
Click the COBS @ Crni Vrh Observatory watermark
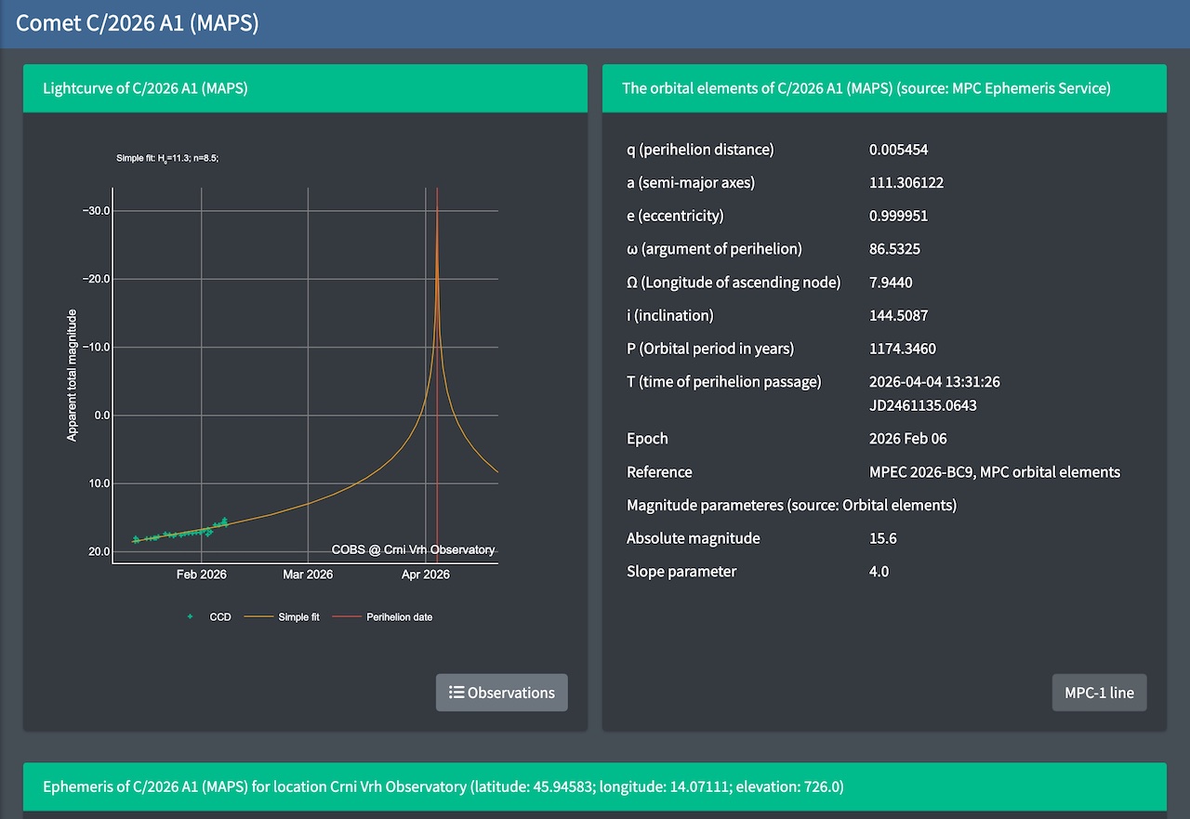(413, 549)
